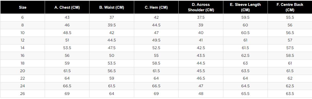Click chest value 66.5 for size 24
Image resolution: width=312 pixels, height=99 pixels.
coord(67,86)
